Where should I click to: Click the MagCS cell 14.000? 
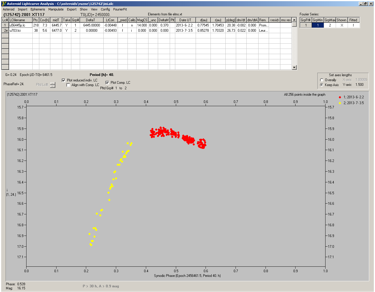click(x=142, y=25)
